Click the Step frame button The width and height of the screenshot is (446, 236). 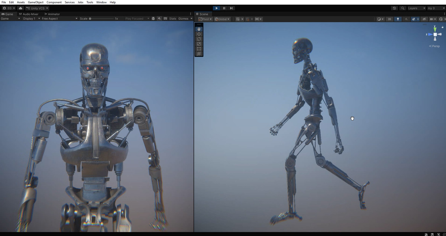click(x=231, y=8)
